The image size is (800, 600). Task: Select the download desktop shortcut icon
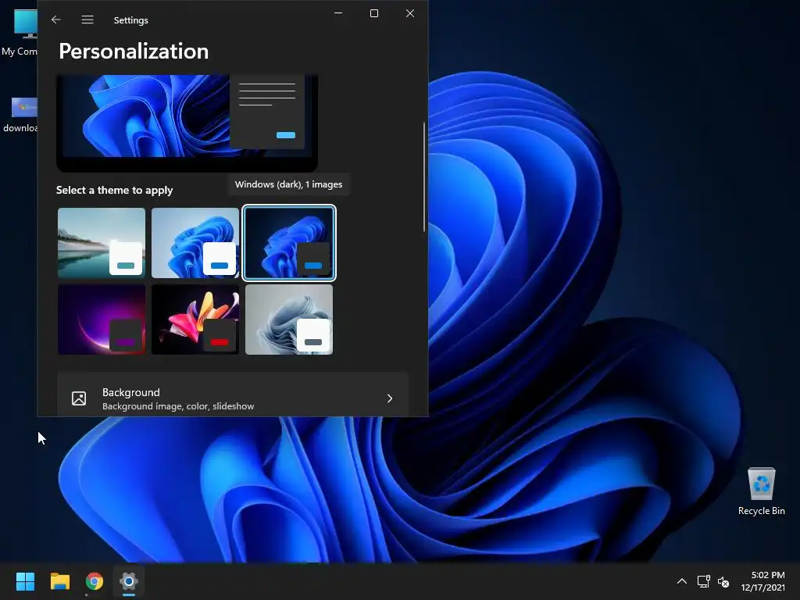click(20, 115)
